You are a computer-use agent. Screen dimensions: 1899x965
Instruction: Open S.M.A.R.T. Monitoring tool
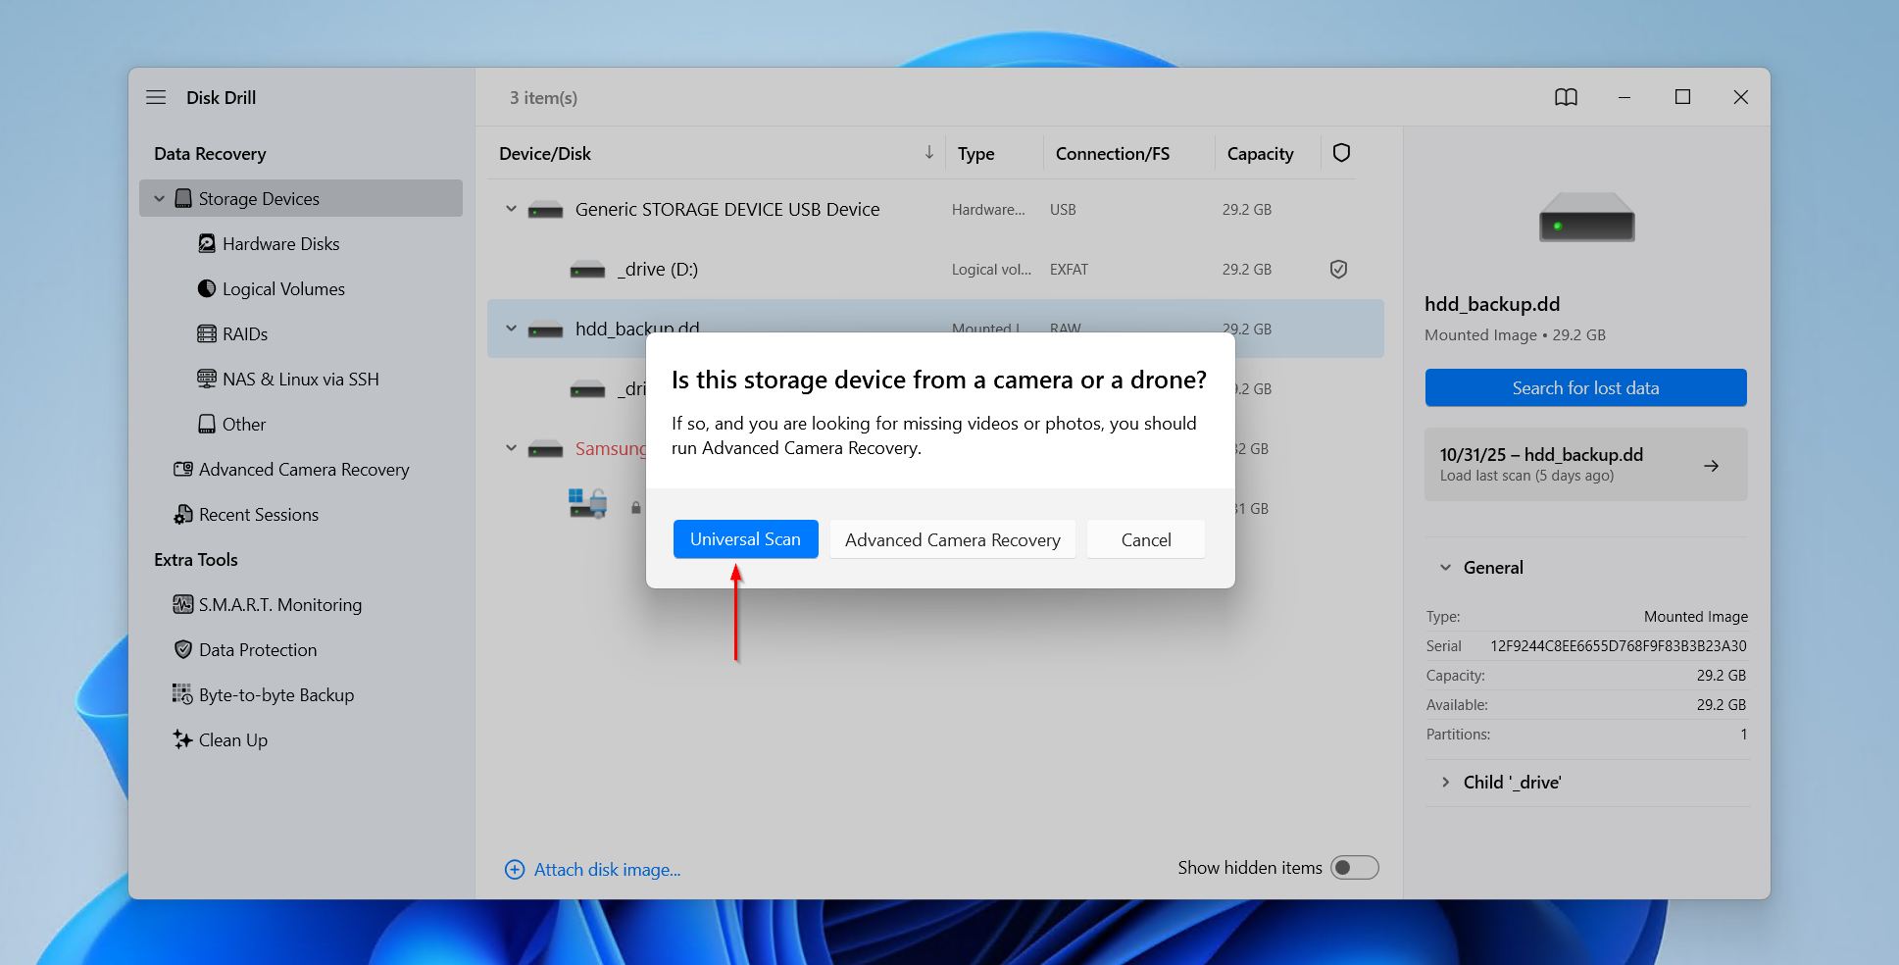(279, 605)
